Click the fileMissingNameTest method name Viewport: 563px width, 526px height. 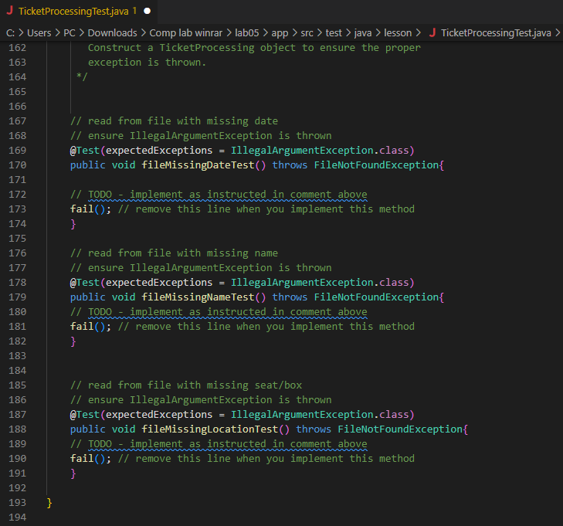coord(198,297)
